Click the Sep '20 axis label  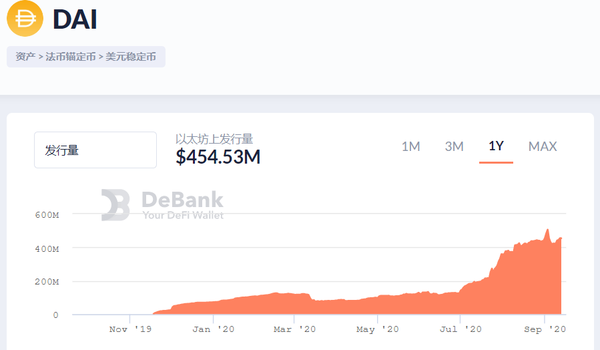(545, 329)
